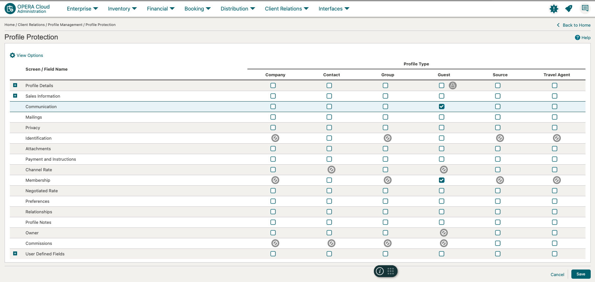Click the Guest column header
This screenshot has width=595, height=282.
(444, 75)
